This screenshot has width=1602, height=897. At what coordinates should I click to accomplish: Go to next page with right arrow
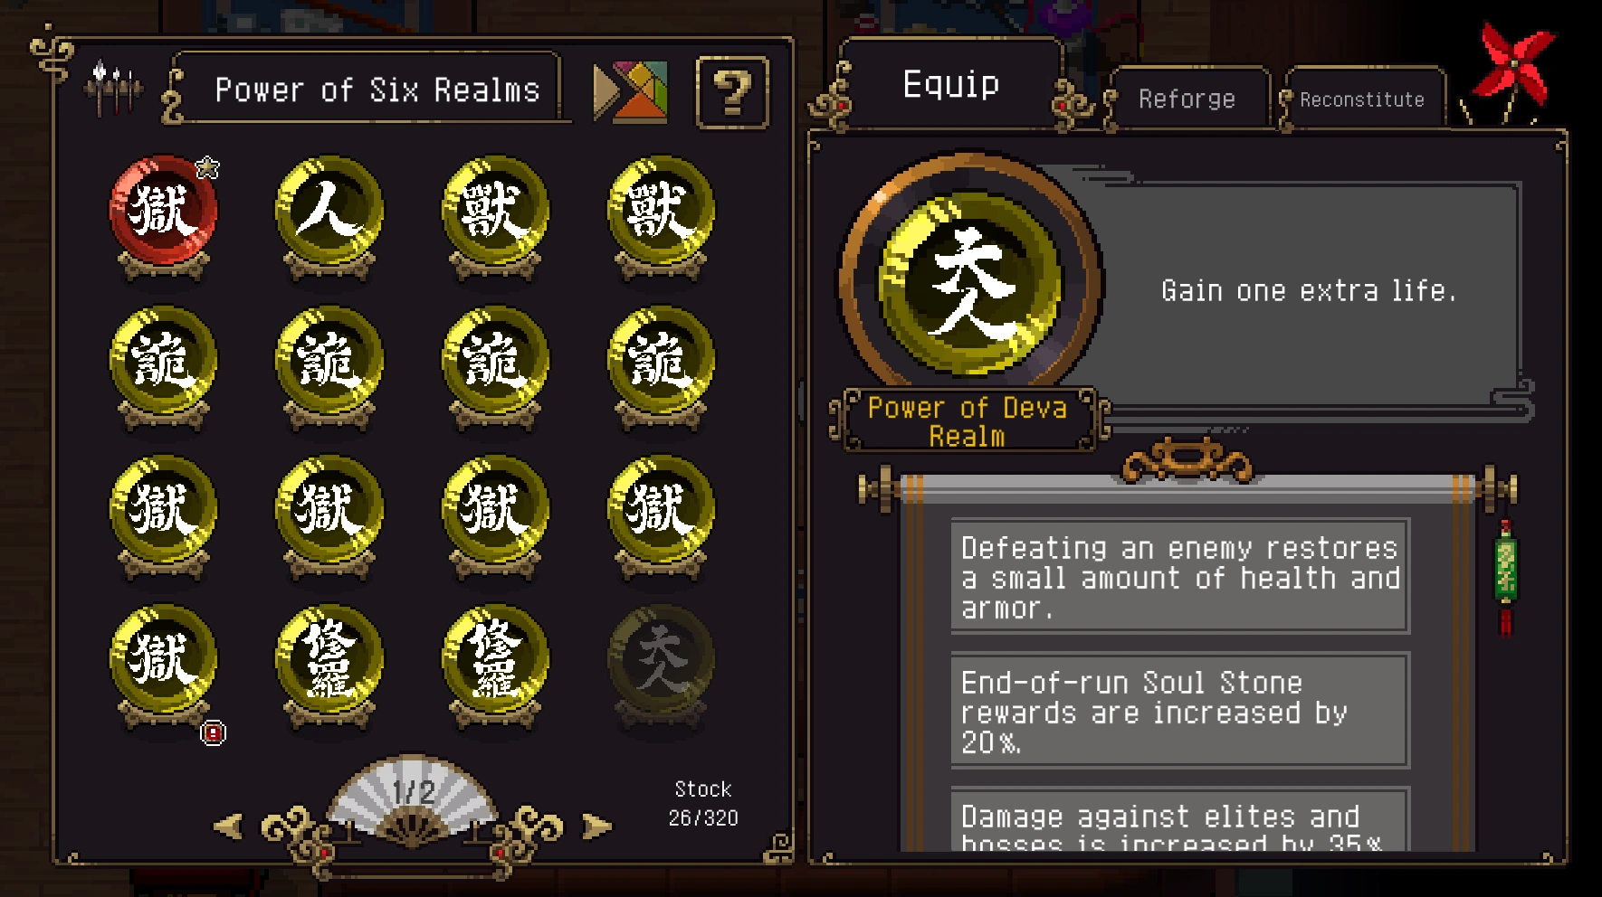(x=596, y=826)
